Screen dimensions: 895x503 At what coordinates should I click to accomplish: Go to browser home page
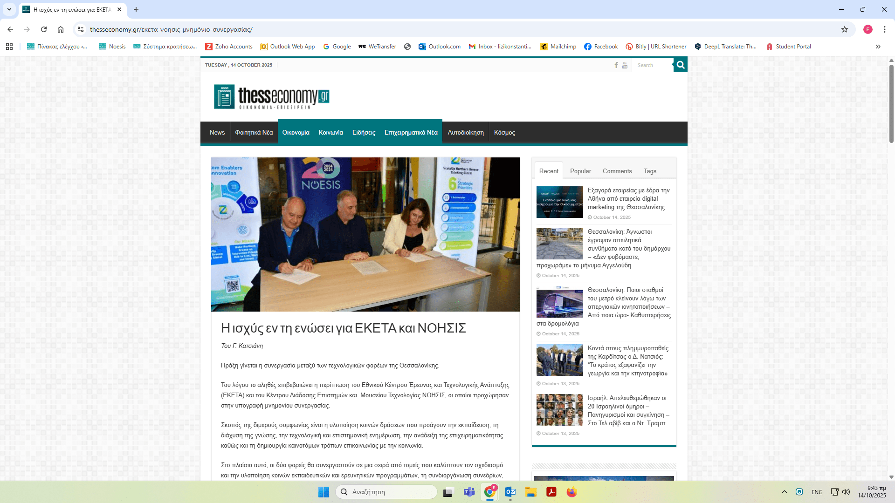[61, 29]
